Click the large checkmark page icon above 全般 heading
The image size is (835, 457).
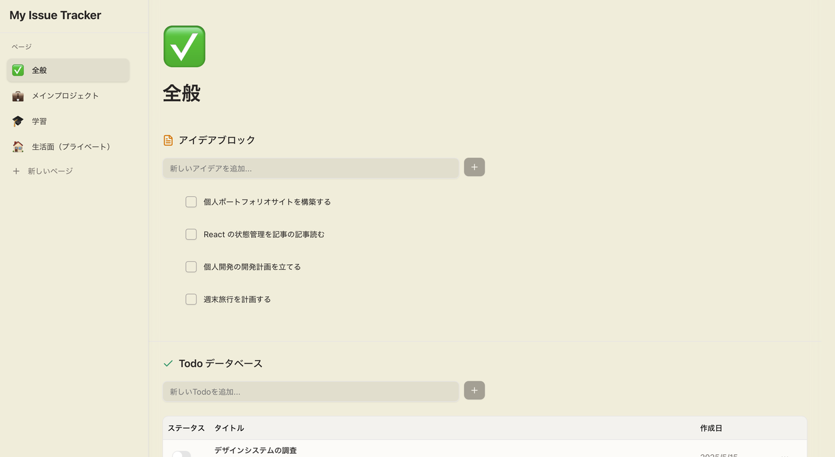[184, 46]
